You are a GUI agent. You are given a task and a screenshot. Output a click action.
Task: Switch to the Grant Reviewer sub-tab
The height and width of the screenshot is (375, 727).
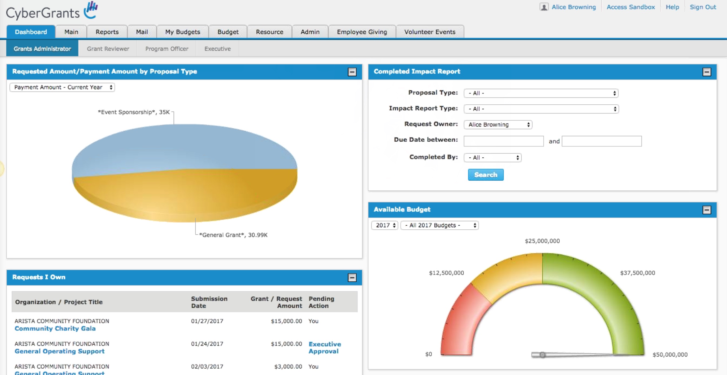(108, 49)
